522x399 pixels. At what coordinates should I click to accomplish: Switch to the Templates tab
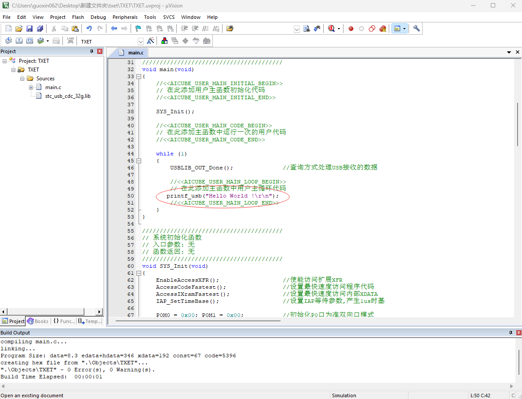pos(90,321)
